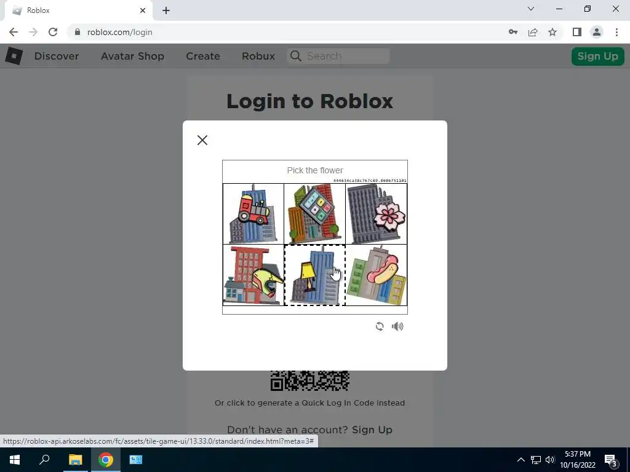630x472 pixels.
Task: Open a new tab with the plus button
Action: [166, 10]
